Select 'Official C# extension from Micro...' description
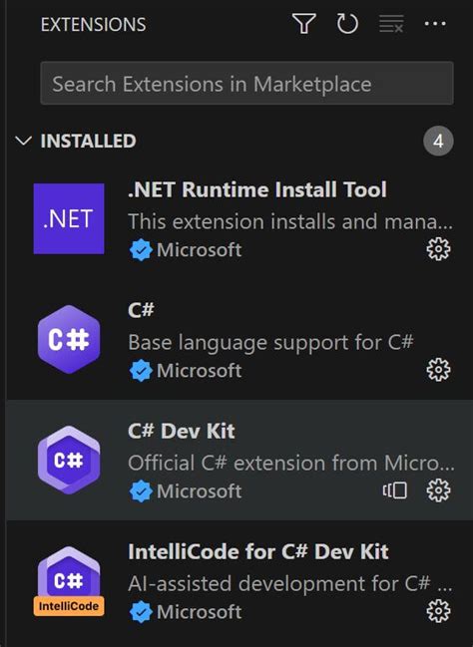This screenshot has width=473, height=647. coord(291,463)
